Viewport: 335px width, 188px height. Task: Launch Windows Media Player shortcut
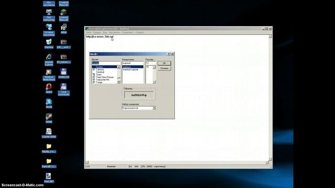click(49, 75)
